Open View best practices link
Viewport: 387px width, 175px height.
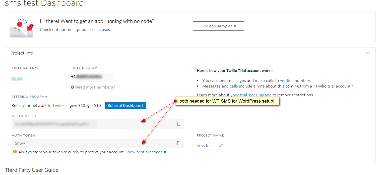(146, 152)
